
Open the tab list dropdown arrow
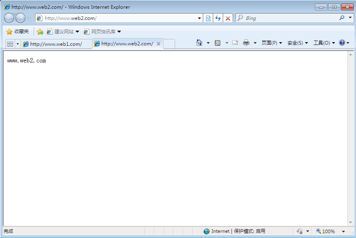[18, 44]
